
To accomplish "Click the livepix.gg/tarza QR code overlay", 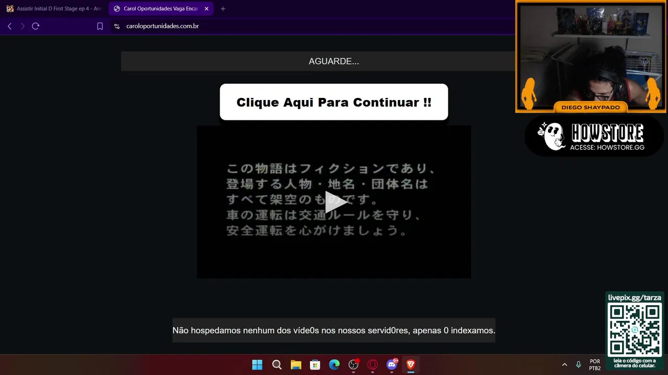I will click(635, 331).
